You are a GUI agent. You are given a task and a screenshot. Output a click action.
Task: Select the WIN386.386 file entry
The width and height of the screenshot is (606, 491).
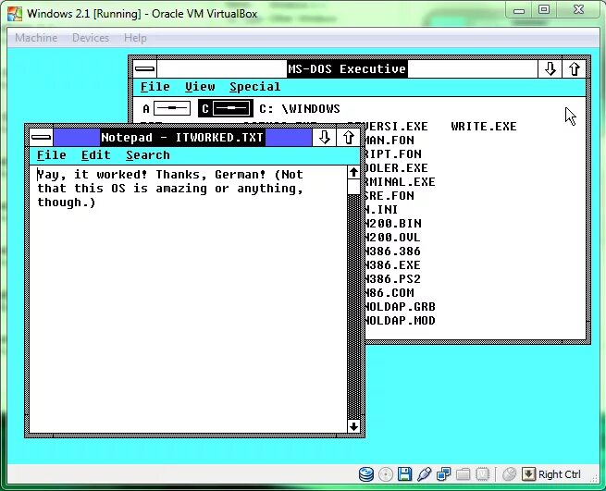[392, 252]
